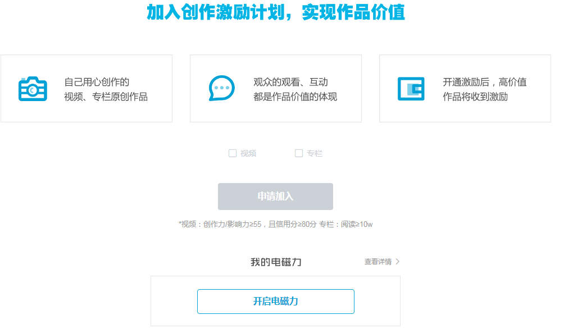Open the 查看详情 link
This screenshot has height=333, width=564.
pos(377,262)
